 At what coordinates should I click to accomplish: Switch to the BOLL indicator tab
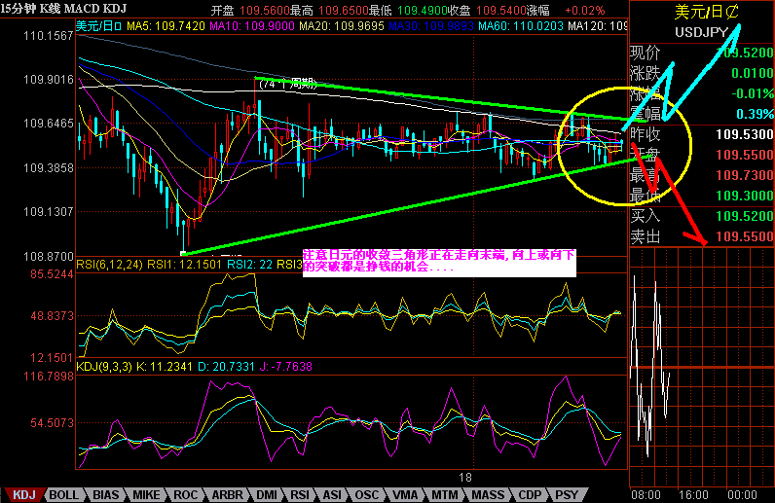pyautogui.click(x=63, y=494)
